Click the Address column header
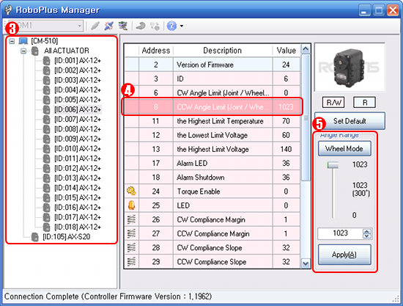The height and width of the screenshot is (306, 403). click(156, 50)
